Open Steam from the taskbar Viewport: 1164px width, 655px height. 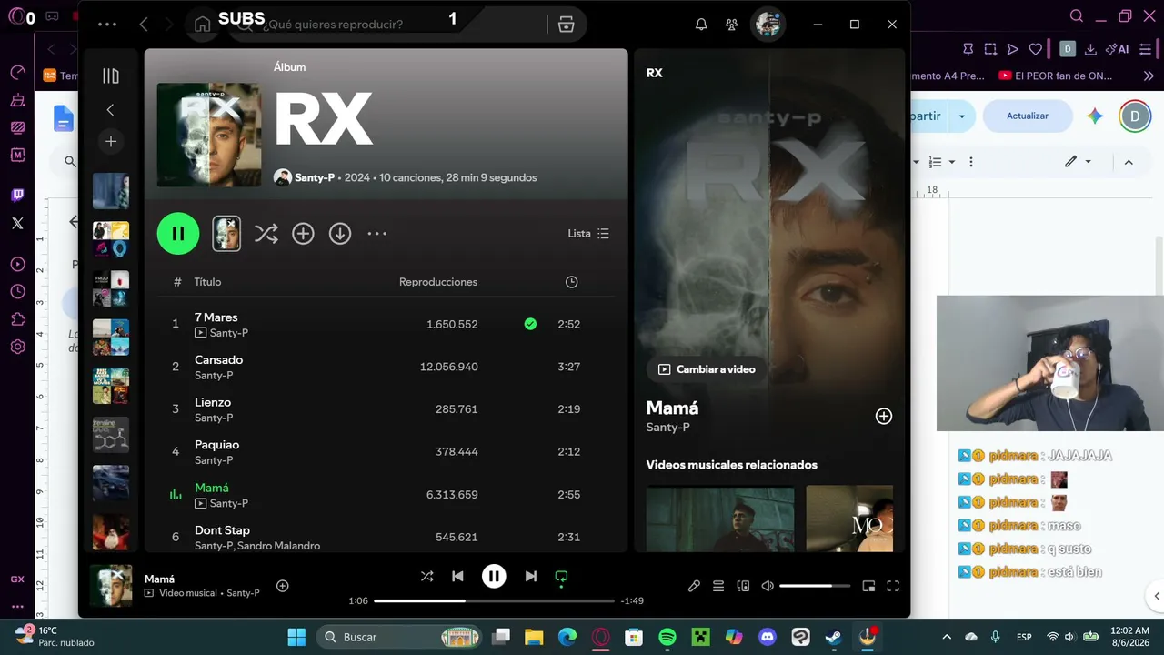[x=834, y=637]
